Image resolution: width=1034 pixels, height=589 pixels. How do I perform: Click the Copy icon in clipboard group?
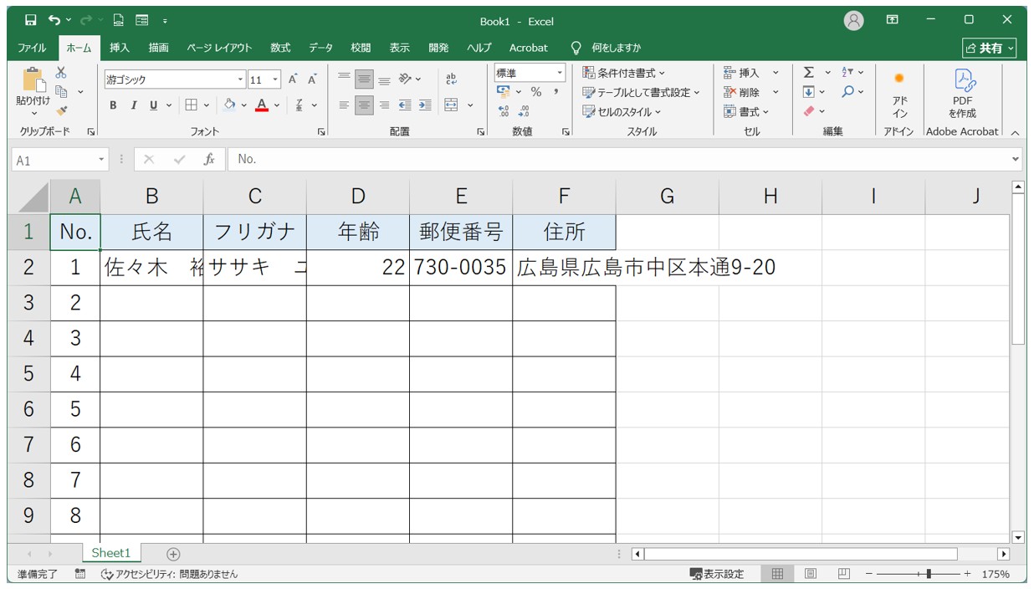pos(61,91)
